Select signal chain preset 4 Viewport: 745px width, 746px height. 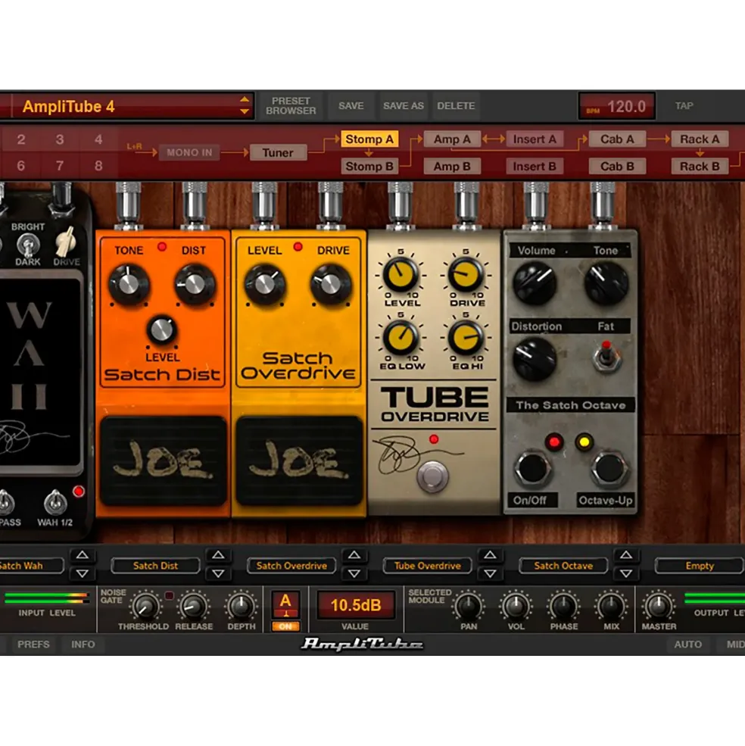[x=98, y=139]
